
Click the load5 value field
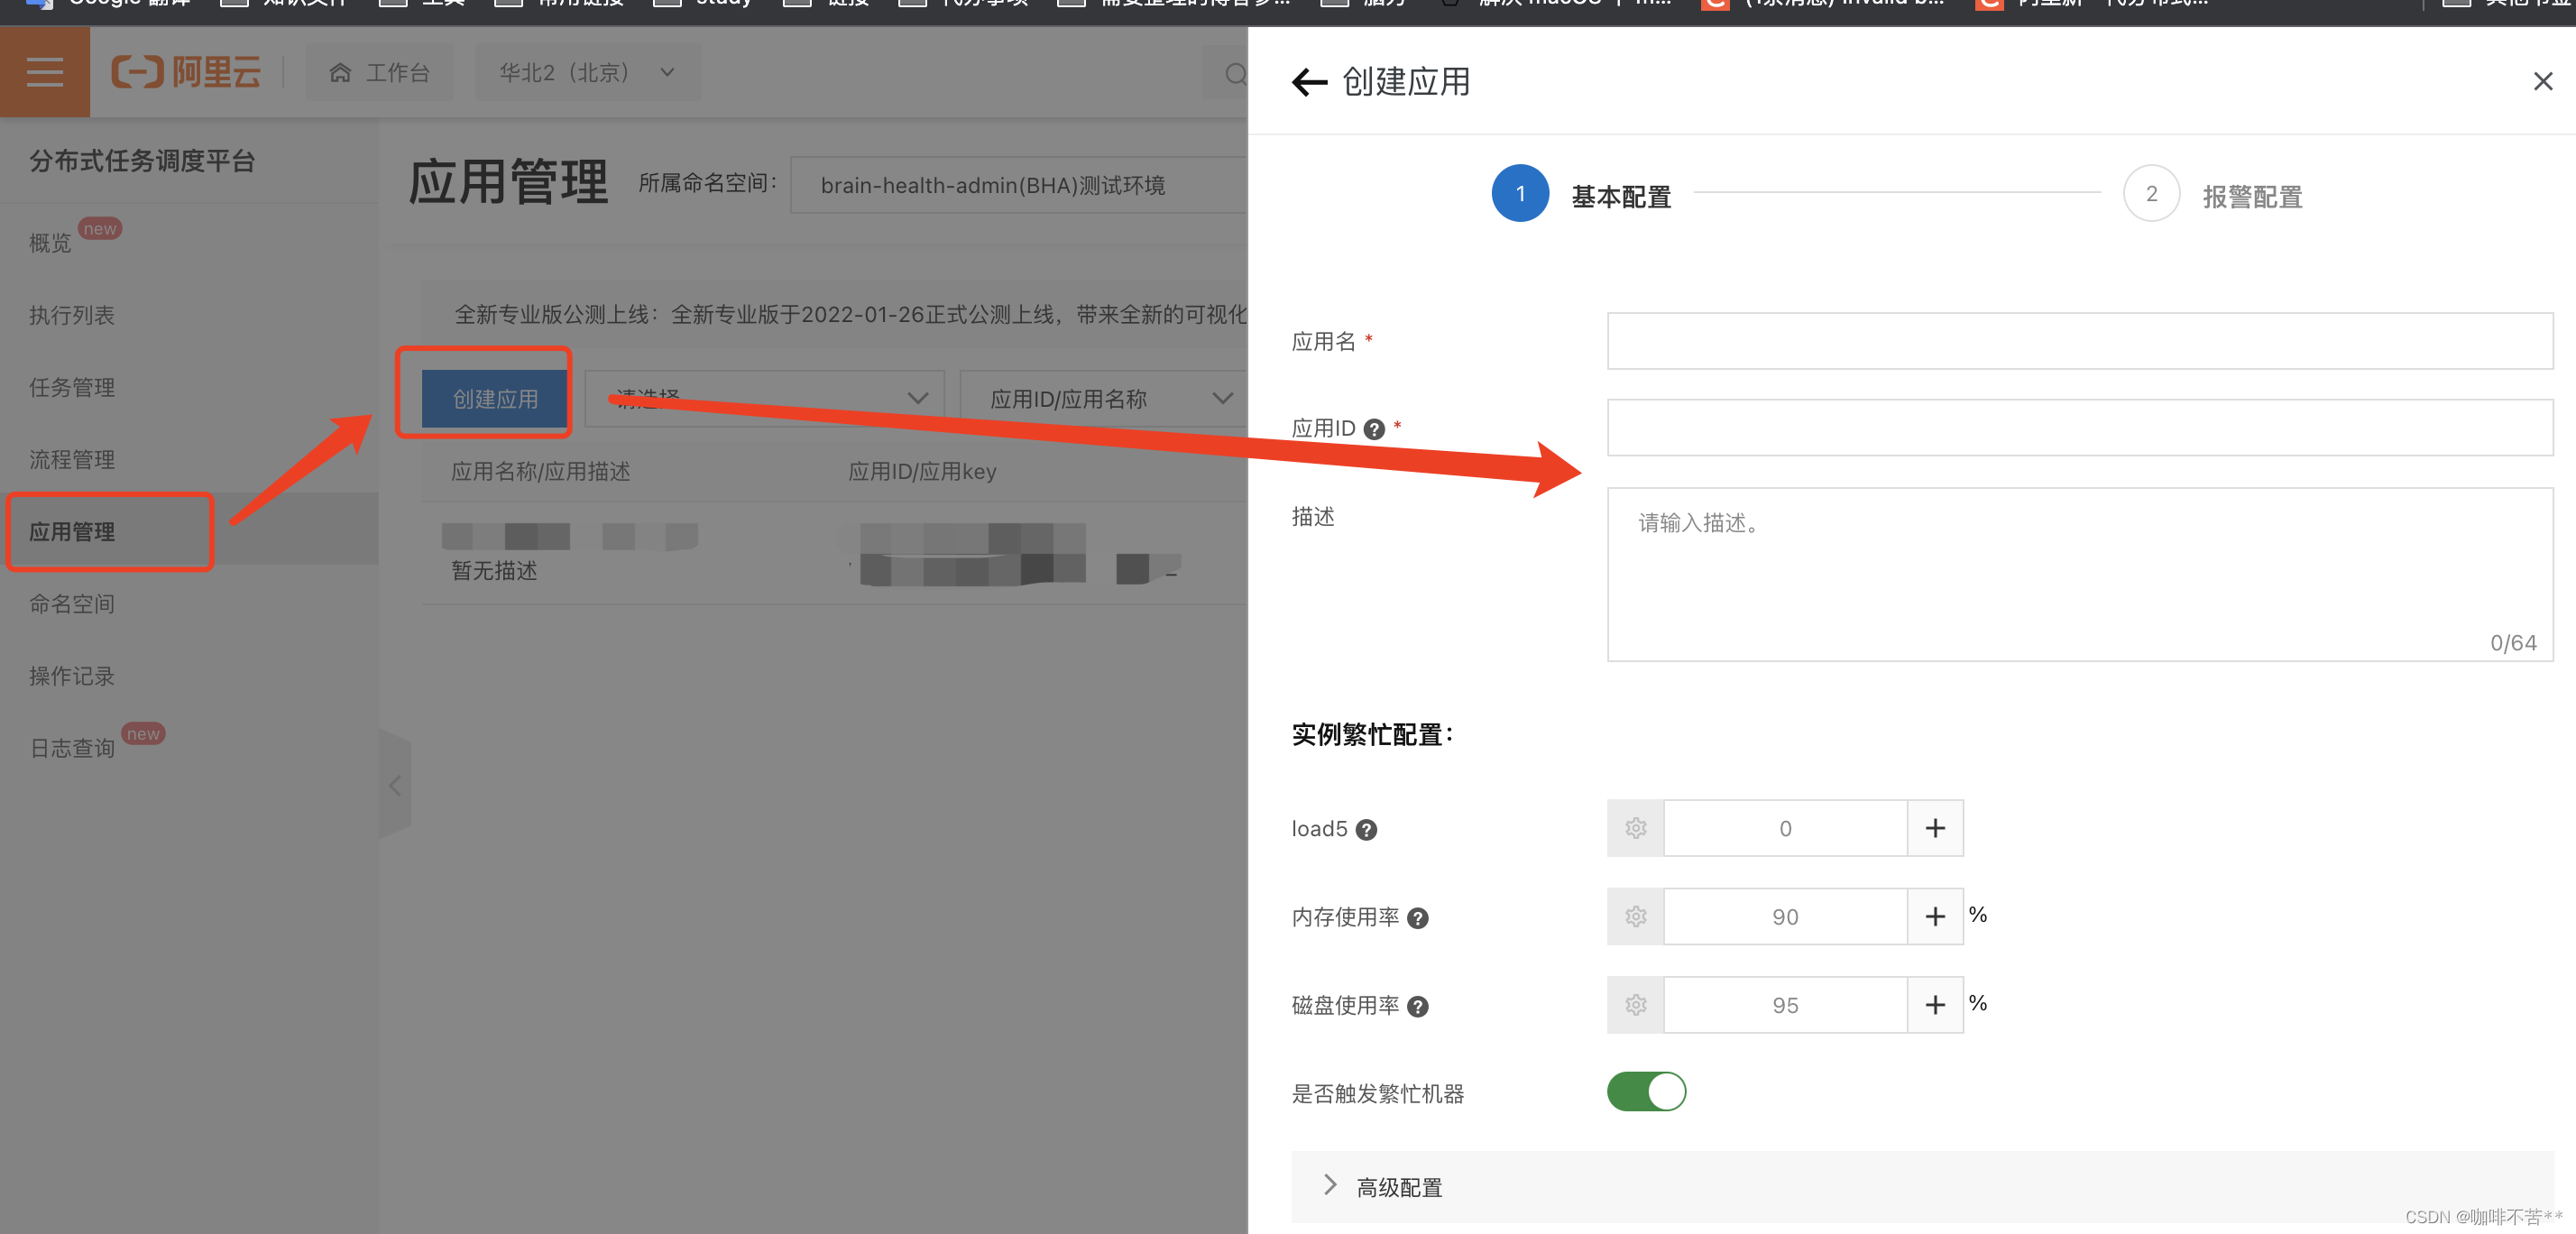[x=1785, y=828]
